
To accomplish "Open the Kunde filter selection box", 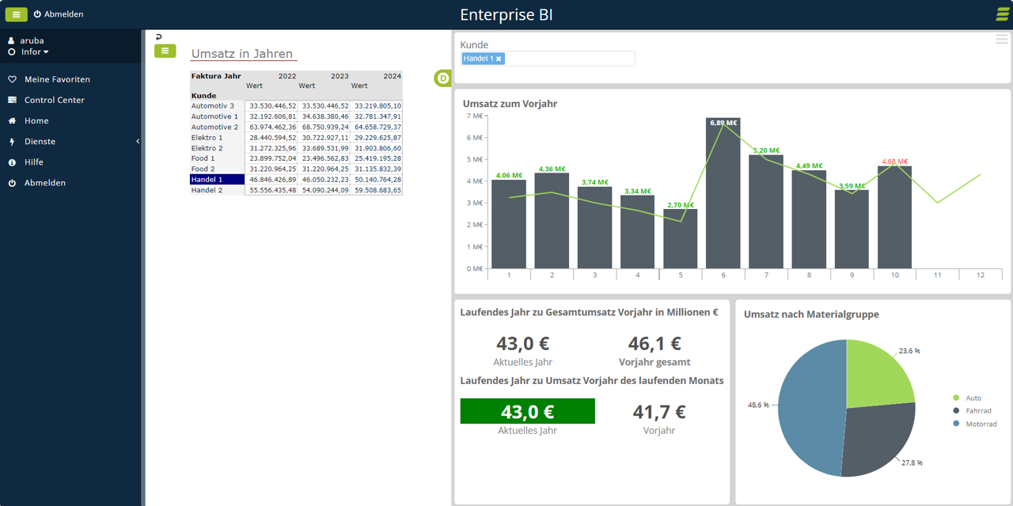I will [570, 59].
